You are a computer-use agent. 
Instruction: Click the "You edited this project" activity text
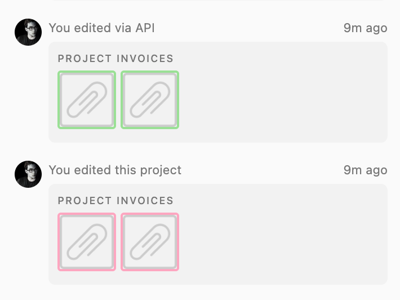tap(115, 170)
